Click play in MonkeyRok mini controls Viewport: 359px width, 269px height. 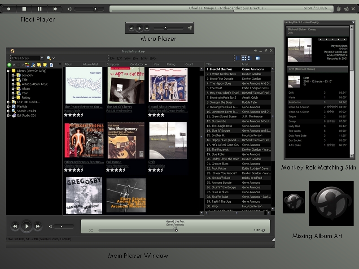[327, 39]
